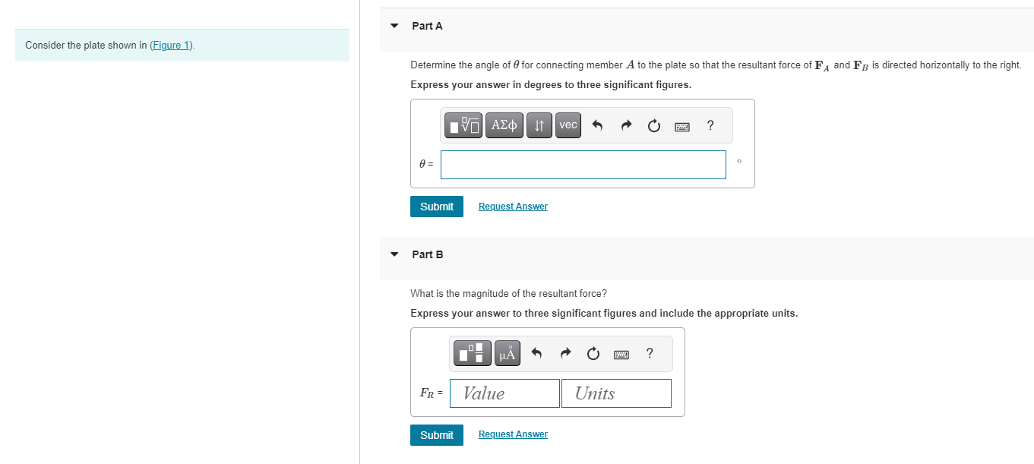The image size is (1034, 464).
Task: Focus the θ answer input field
Action: (583, 165)
